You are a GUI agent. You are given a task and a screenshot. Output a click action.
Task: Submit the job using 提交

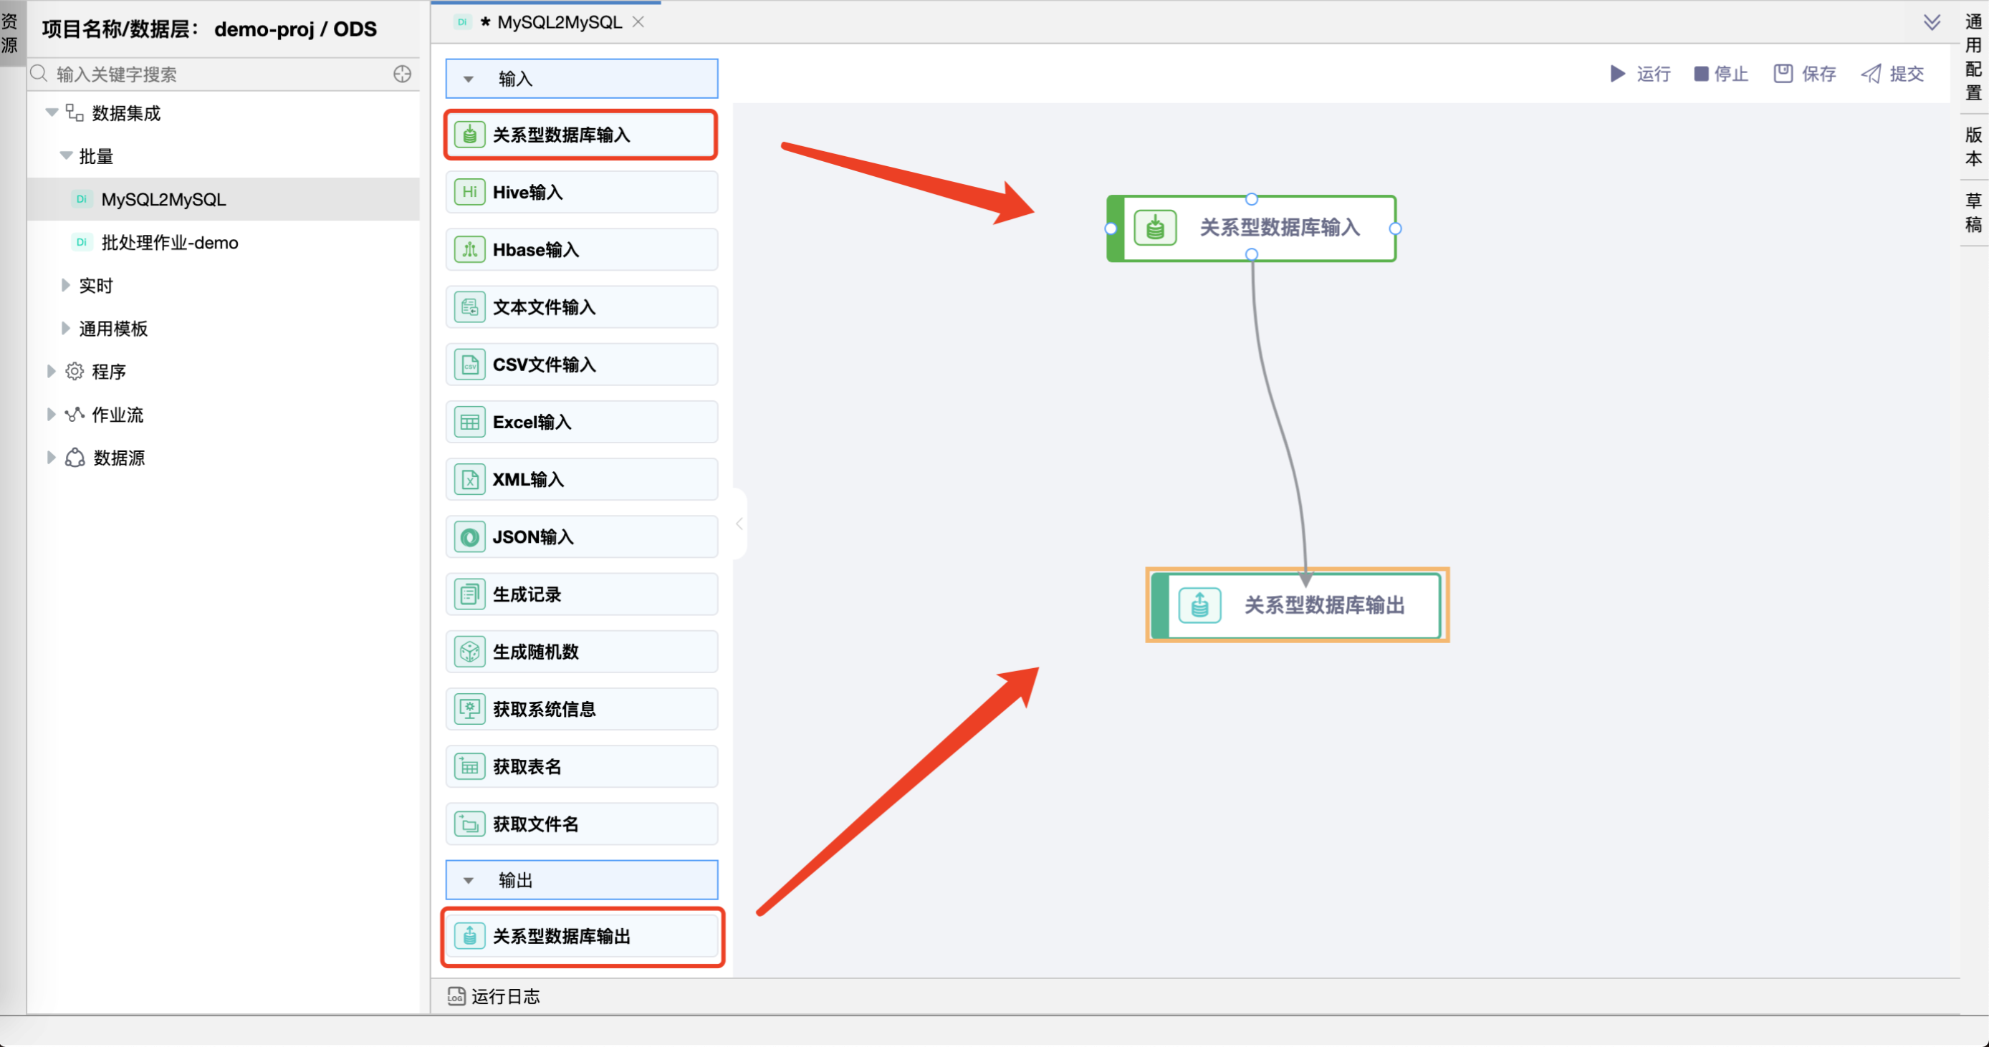coord(1891,73)
